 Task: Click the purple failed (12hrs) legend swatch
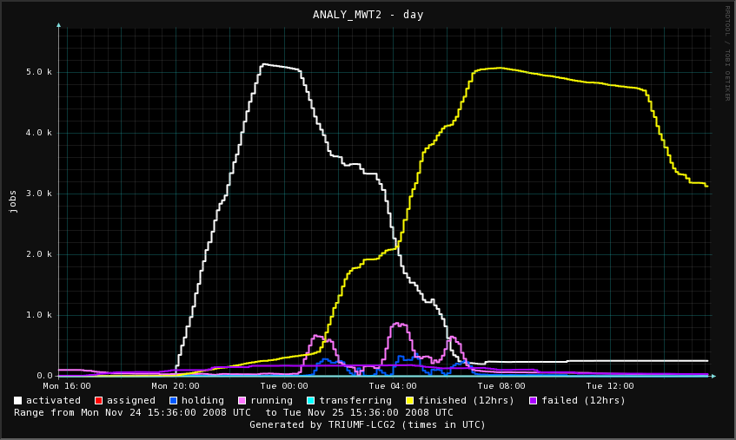coord(533,400)
